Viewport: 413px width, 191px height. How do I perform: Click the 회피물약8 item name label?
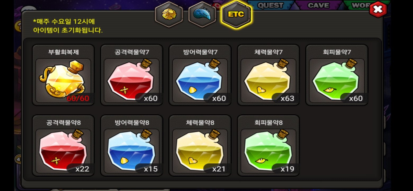click(268, 123)
